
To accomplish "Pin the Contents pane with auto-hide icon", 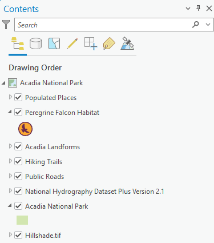I will pos(198,8).
